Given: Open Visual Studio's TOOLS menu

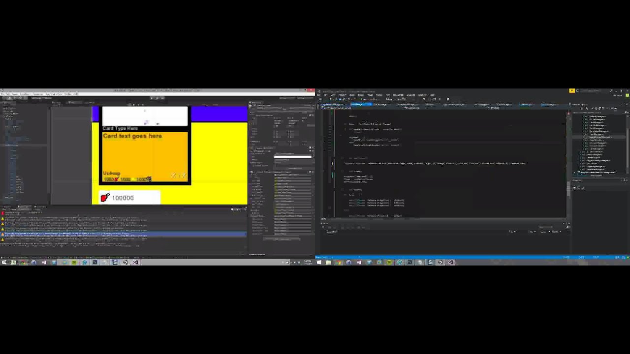Looking at the screenshot, I should pos(379,95).
